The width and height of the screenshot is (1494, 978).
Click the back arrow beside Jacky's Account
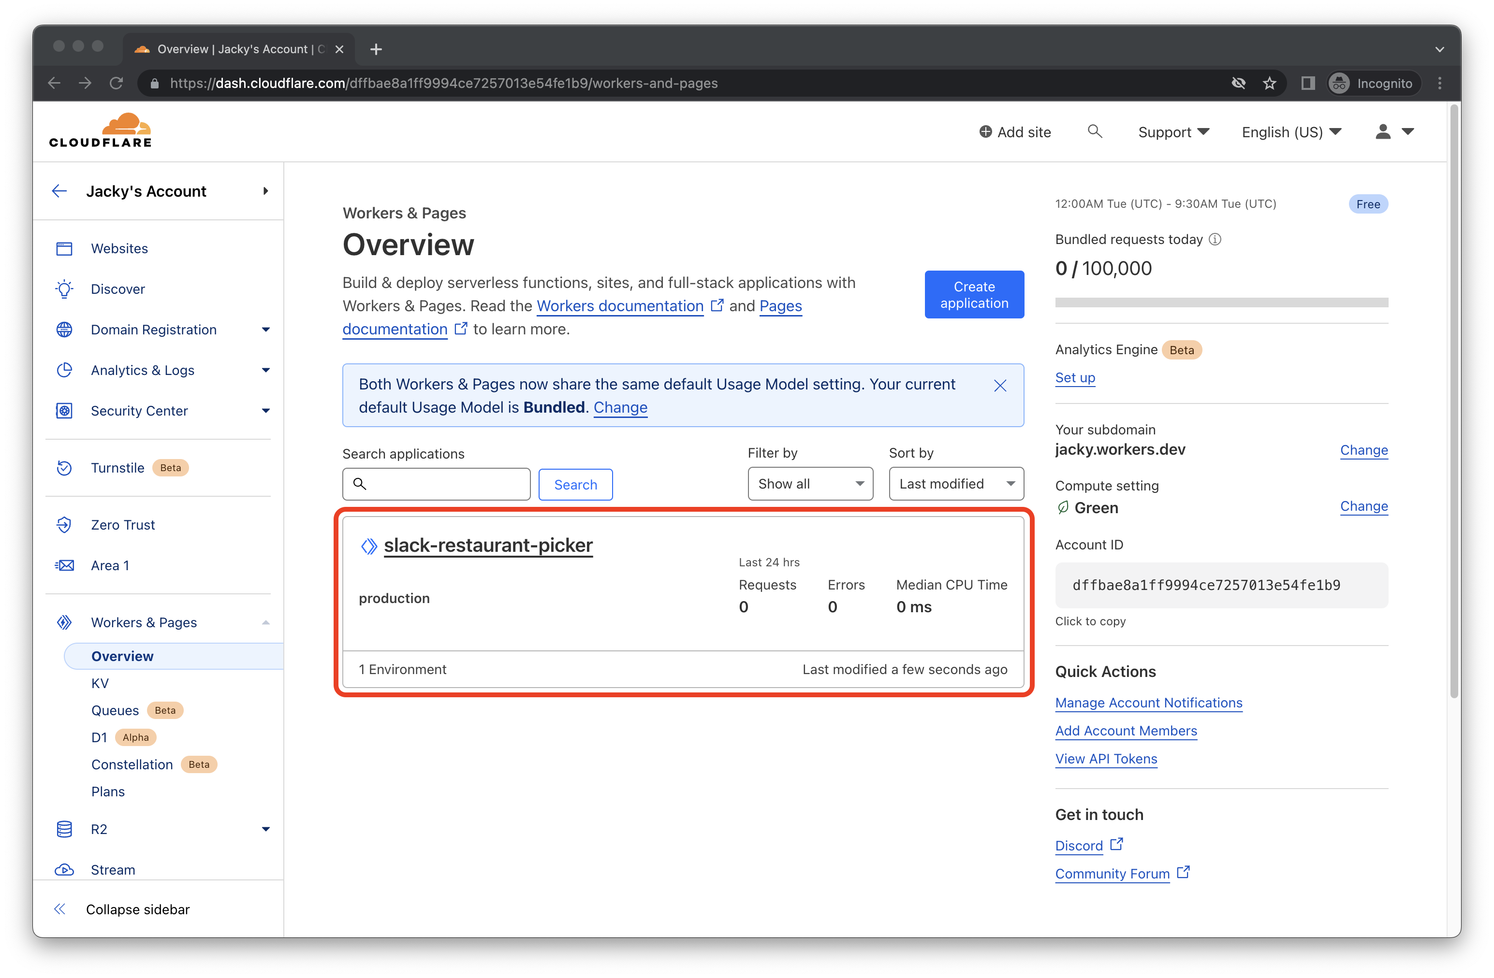pos(59,191)
